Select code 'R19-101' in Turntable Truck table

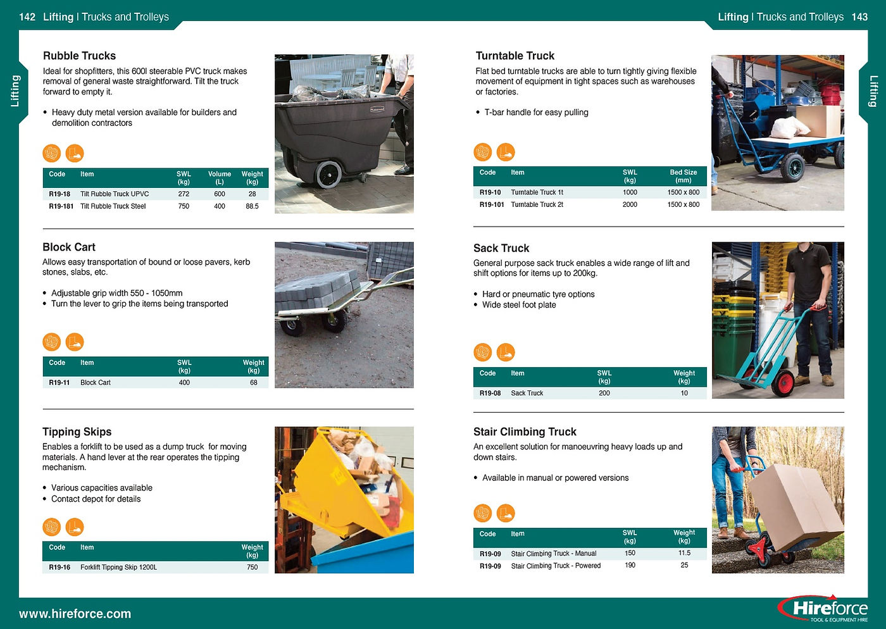[x=492, y=204]
